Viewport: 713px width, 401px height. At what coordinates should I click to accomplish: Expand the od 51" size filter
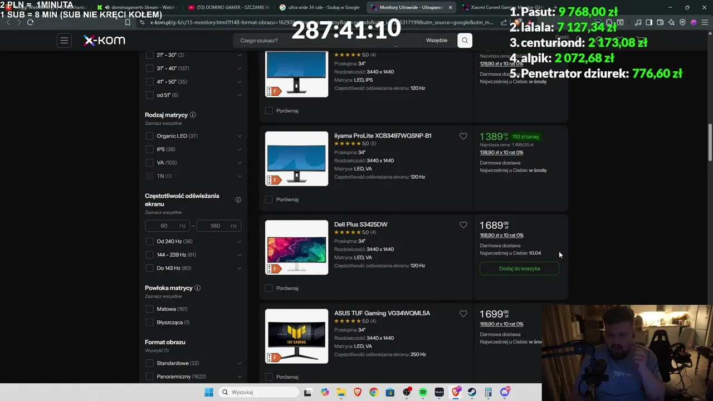[240, 95]
